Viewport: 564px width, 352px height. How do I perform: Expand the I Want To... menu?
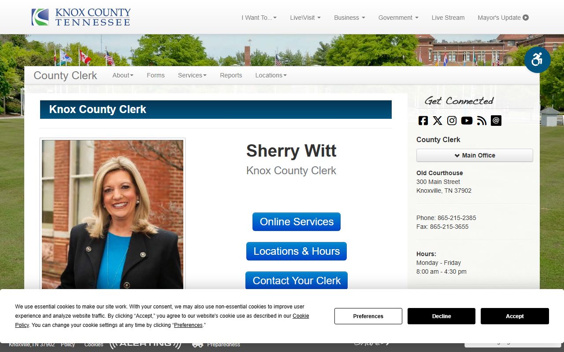(x=259, y=18)
